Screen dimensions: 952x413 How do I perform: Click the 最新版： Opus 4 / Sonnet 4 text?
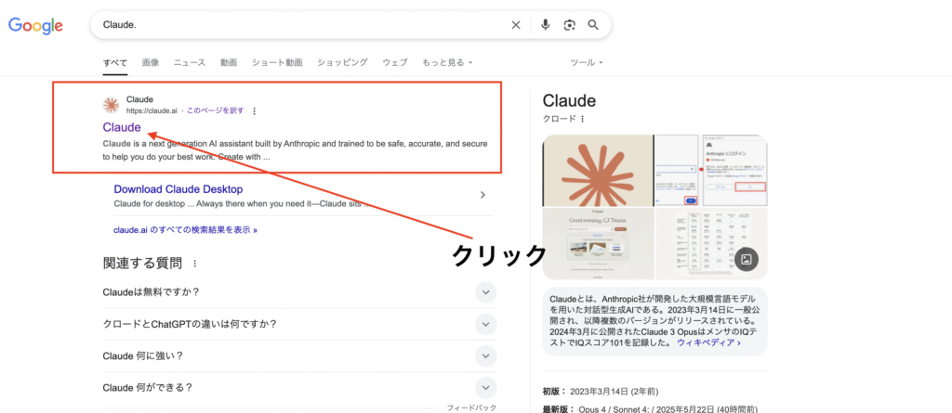[x=650, y=409]
